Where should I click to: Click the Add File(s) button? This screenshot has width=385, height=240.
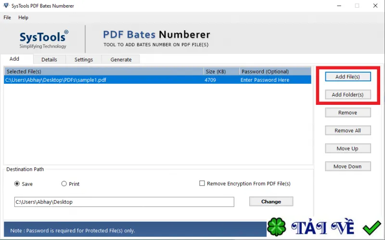pyautogui.click(x=347, y=76)
